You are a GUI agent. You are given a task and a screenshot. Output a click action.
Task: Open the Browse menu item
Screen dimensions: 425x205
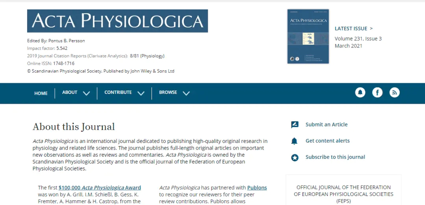(x=168, y=92)
